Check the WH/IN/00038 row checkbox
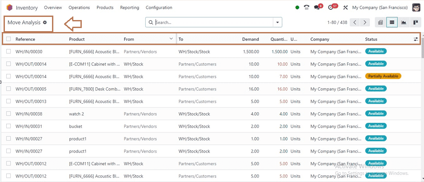The width and height of the screenshot is (424, 182). point(8,114)
